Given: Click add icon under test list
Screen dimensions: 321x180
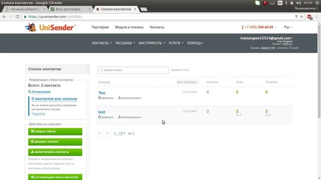Looking at the screenshot, I should coord(99,117).
